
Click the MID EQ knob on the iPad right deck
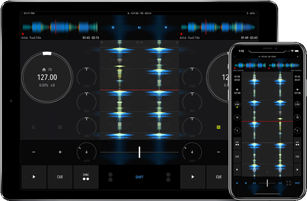click(x=192, y=102)
